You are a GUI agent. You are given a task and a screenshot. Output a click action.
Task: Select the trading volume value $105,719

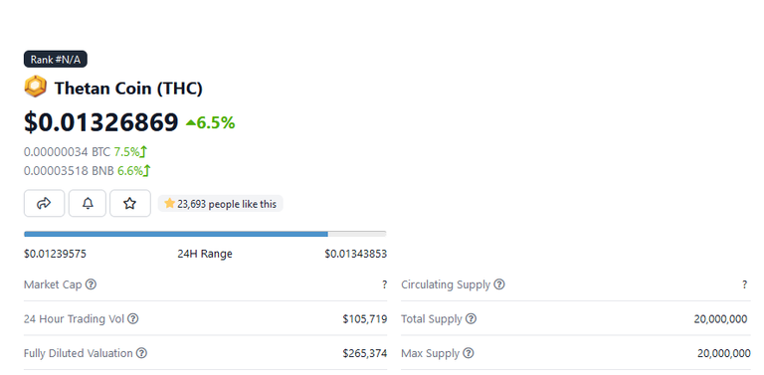[x=365, y=319]
